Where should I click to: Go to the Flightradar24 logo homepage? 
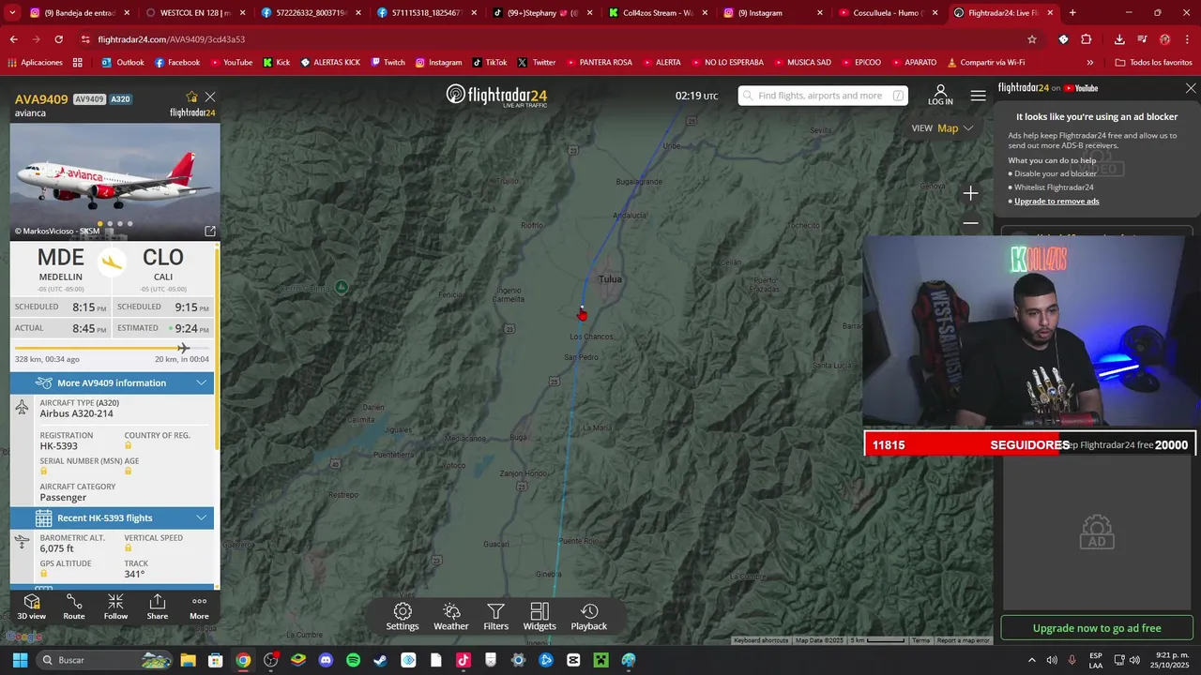(496, 95)
